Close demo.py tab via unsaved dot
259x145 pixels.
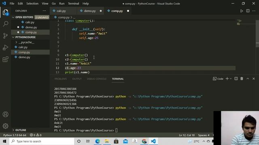click(101, 11)
